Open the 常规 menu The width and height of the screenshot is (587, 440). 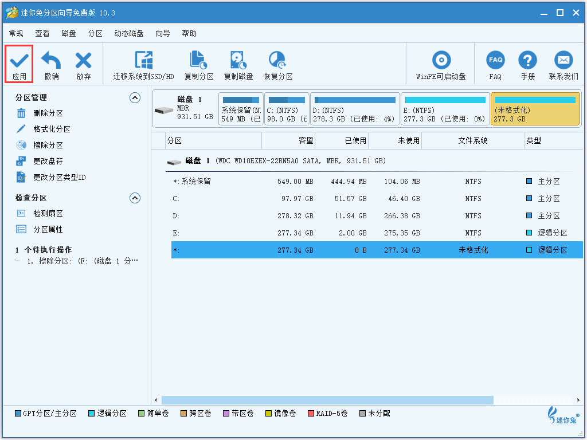click(x=16, y=34)
